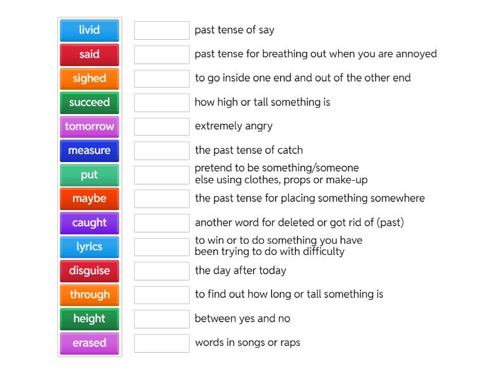Click the blank slot for 'the day after today'

[x=162, y=271]
